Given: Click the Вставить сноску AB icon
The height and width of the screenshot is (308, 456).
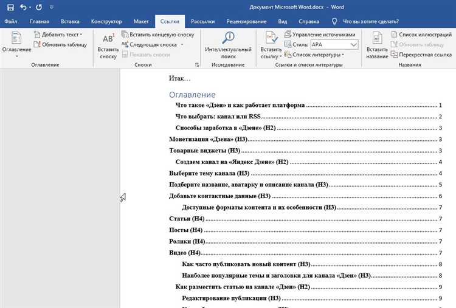Looking at the screenshot, I should click(108, 39).
